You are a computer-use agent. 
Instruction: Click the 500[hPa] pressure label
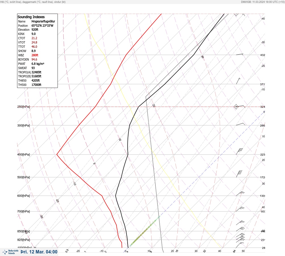point(24,177)
